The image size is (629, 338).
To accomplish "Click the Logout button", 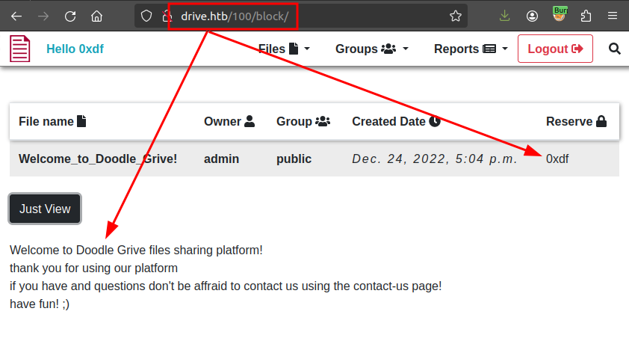I will pyautogui.click(x=555, y=49).
